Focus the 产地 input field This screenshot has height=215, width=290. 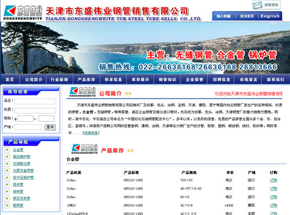pyautogui.click(x=28, y=127)
